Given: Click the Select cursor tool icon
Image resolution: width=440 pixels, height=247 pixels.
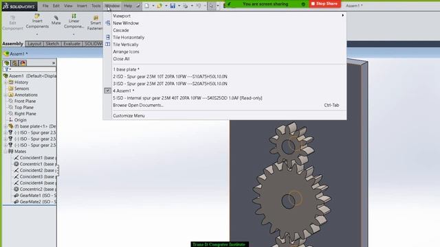Looking at the screenshot, I should click(211, 5).
